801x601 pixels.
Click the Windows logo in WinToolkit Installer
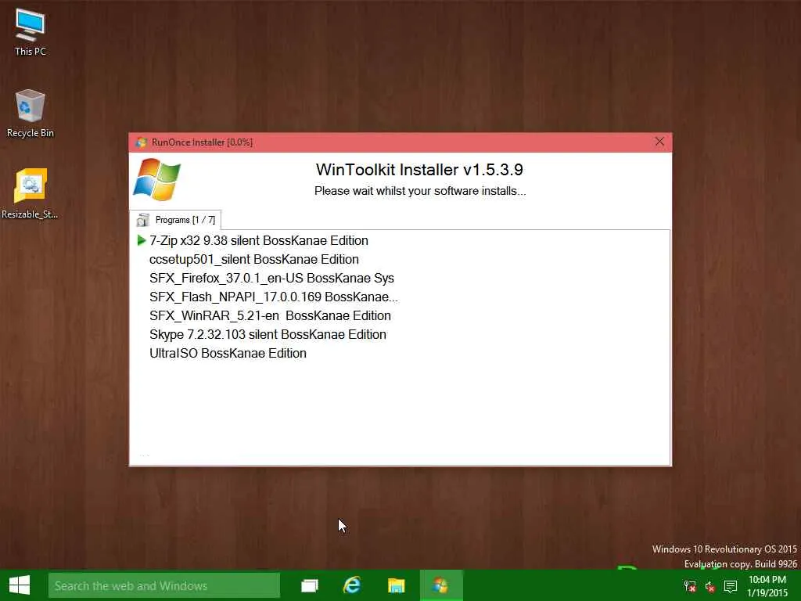[156, 179]
